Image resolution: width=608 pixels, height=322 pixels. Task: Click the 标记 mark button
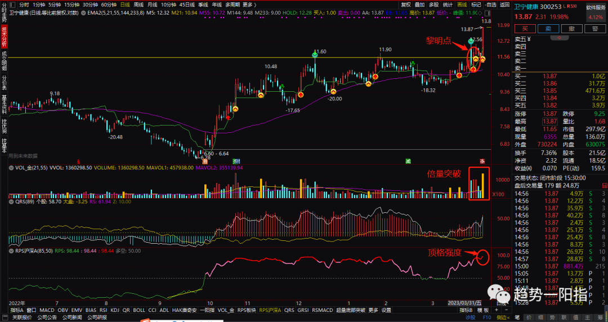(476, 5)
